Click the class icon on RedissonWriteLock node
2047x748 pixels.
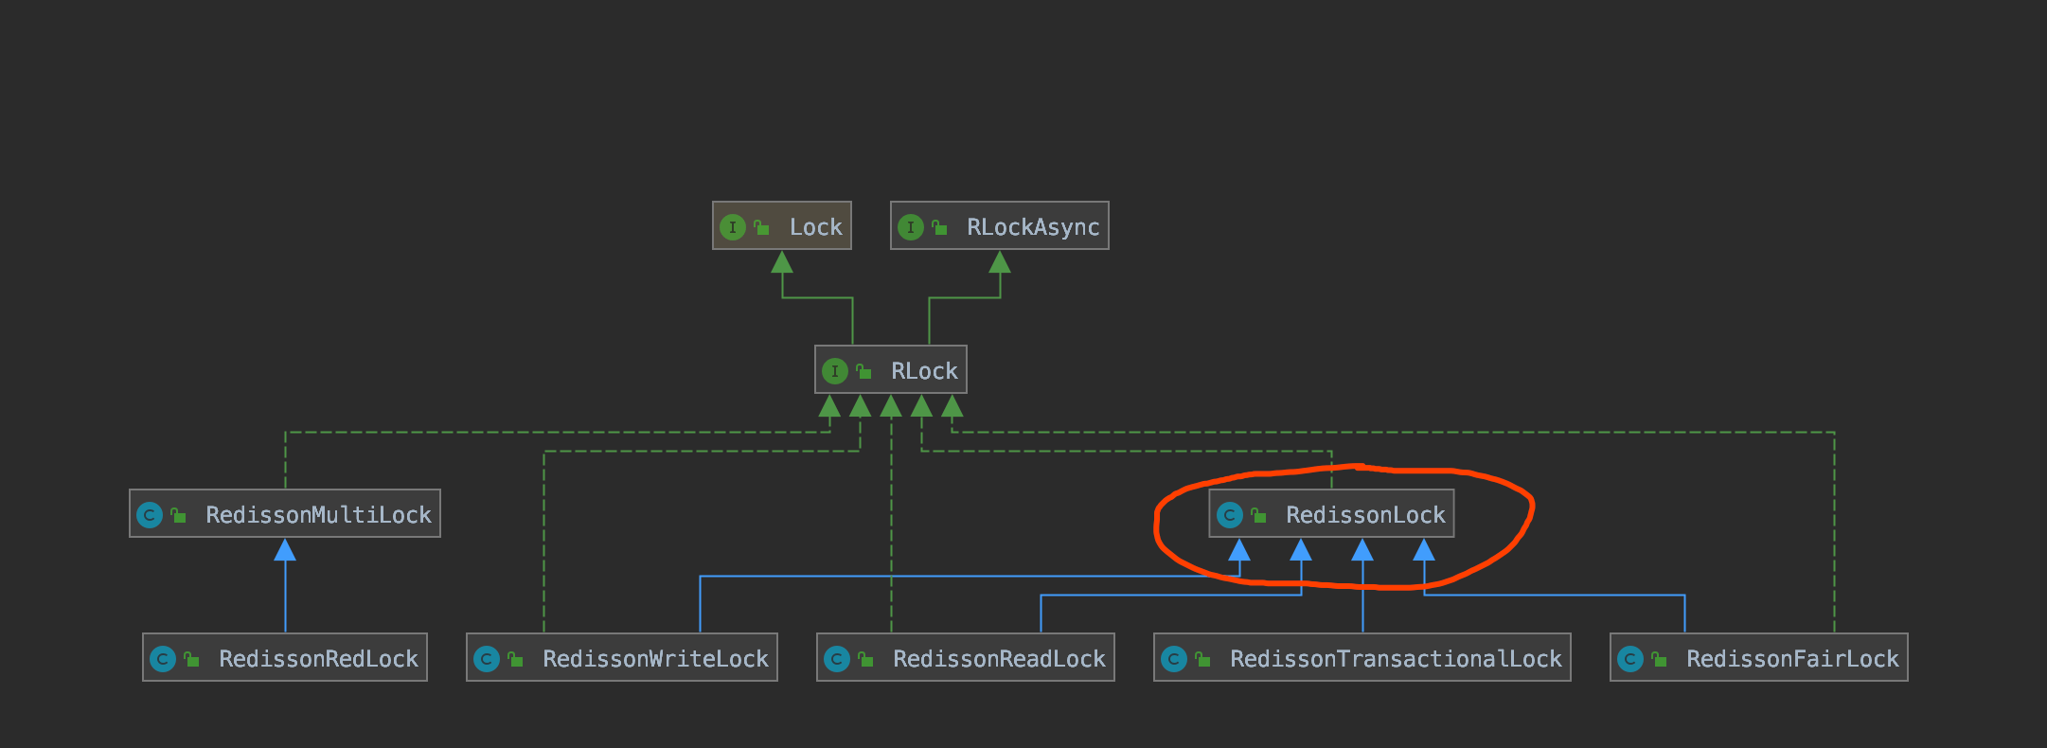point(486,659)
